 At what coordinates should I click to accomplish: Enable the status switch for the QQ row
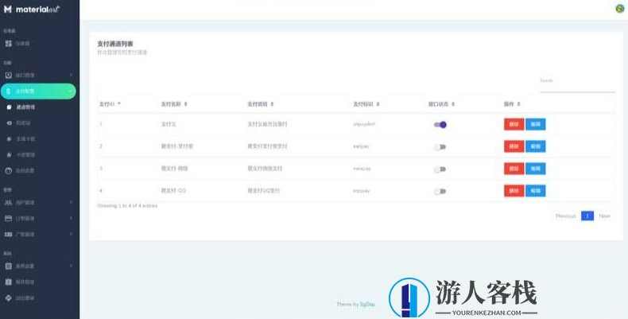coord(440,191)
